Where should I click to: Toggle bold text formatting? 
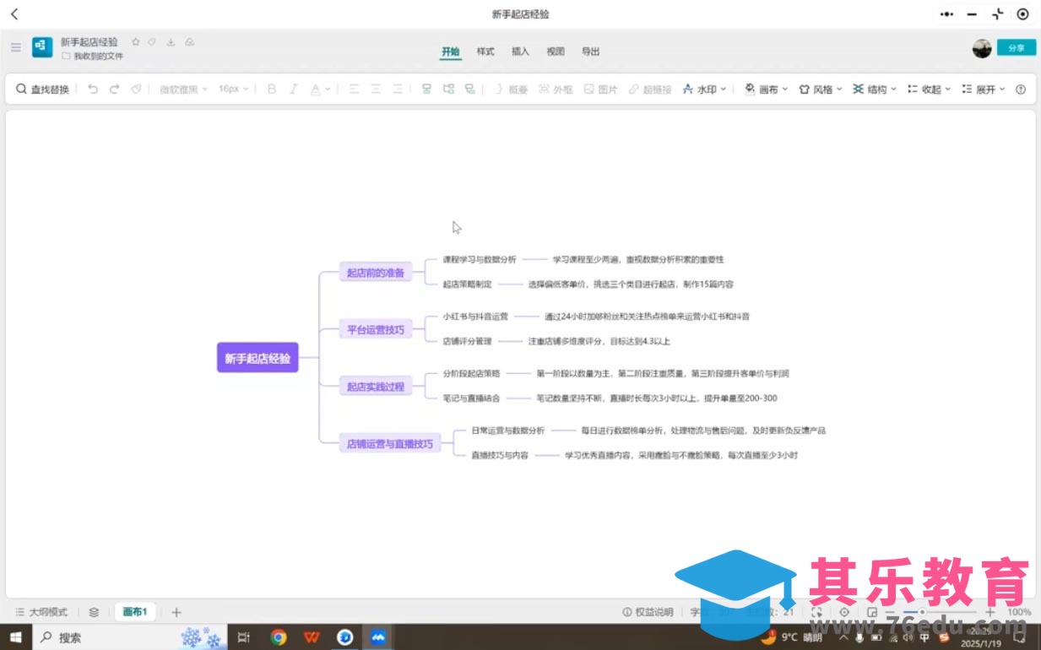[x=272, y=89]
